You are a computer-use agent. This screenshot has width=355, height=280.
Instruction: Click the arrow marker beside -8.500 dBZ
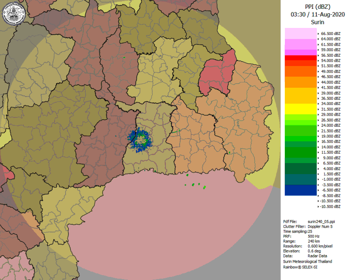click(318, 195)
